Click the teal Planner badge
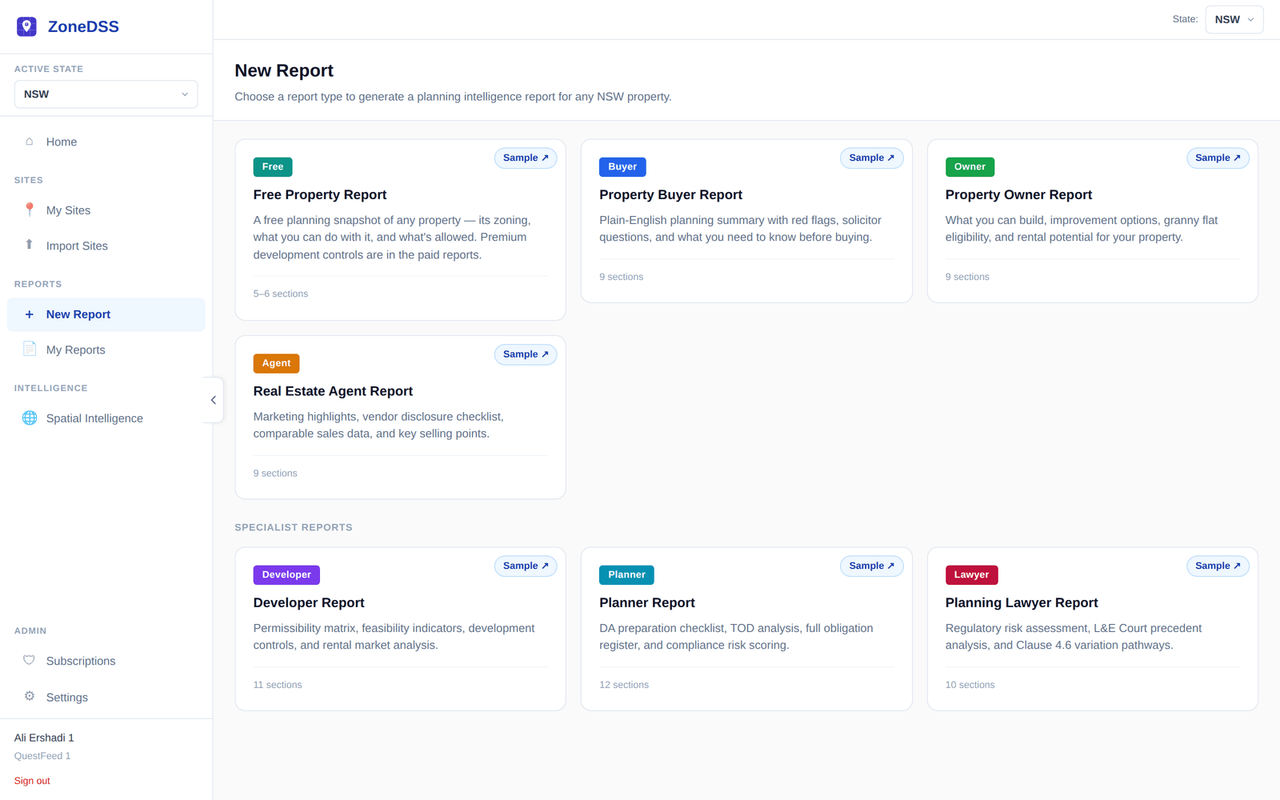The width and height of the screenshot is (1280, 800). (x=626, y=574)
